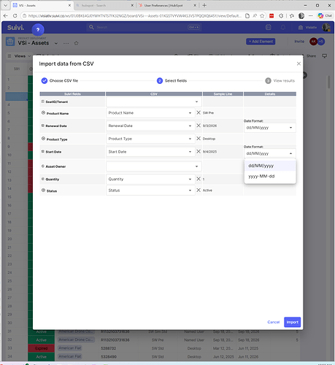Click the Suivi logo
The height and width of the screenshot is (365, 335).
tap(15, 28)
